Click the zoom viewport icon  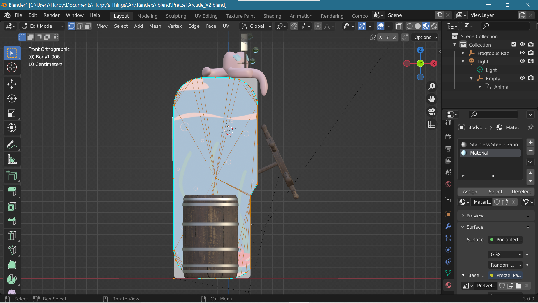pos(432,86)
